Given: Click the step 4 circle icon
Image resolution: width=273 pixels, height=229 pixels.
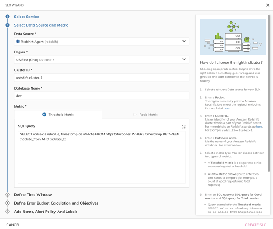Looking at the screenshot, I should (7, 203).
